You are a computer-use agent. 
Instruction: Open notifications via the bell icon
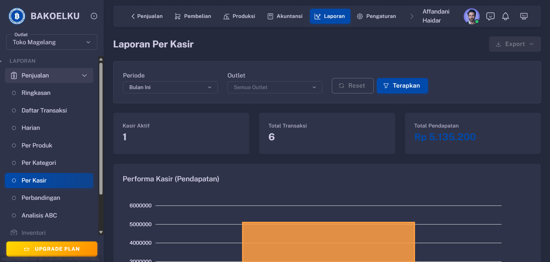coord(506,16)
